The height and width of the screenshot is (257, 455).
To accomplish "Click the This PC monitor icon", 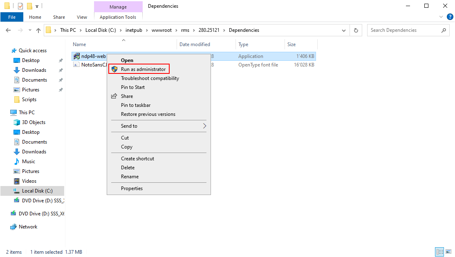I will [x=13, y=113].
